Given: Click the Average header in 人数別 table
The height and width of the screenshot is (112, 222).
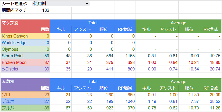Looking at the screenshot, I should (x=178, y=82).
